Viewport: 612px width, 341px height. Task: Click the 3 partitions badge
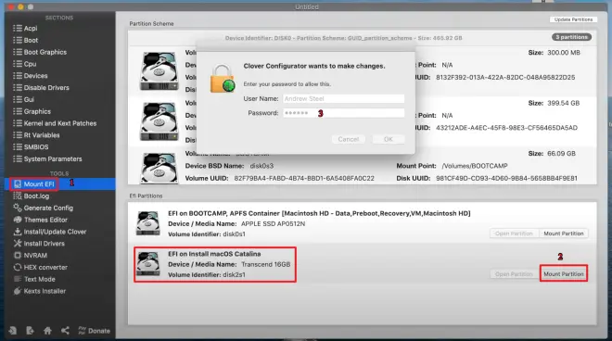[x=571, y=37]
